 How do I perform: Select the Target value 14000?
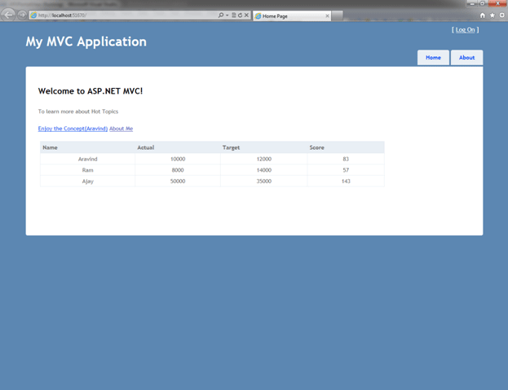264,170
